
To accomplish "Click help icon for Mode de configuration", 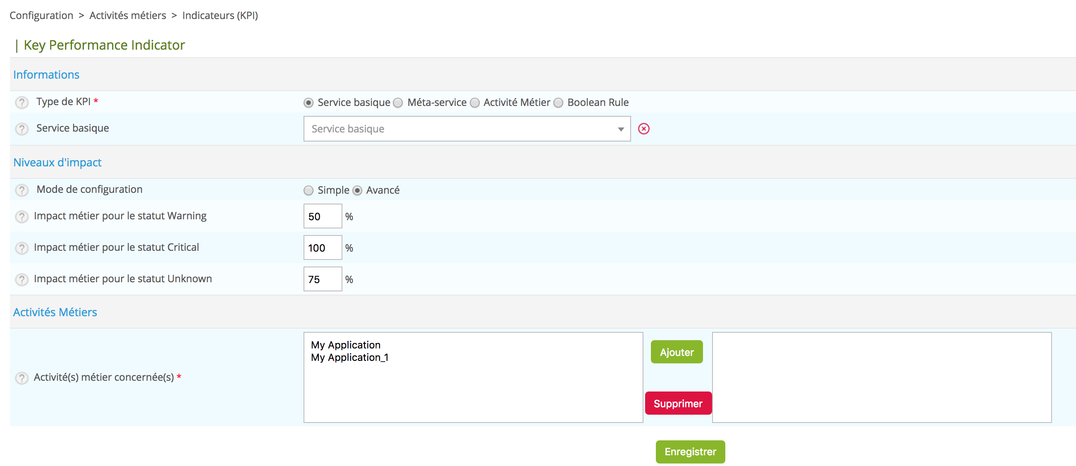I will pyautogui.click(x=22, y=190).
